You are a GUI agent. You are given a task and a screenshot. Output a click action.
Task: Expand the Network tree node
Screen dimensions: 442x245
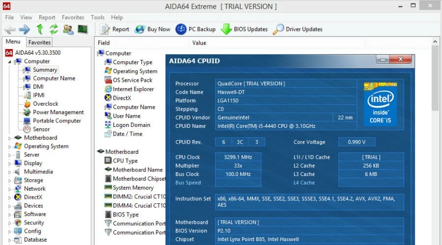click(10, 189)
